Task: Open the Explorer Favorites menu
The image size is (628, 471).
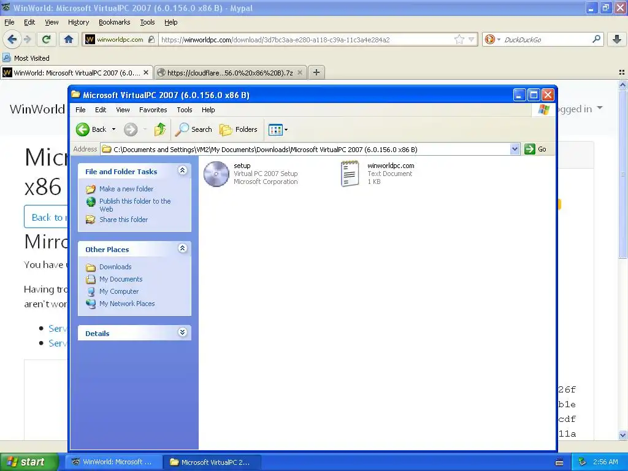Action: click(153, 110)
